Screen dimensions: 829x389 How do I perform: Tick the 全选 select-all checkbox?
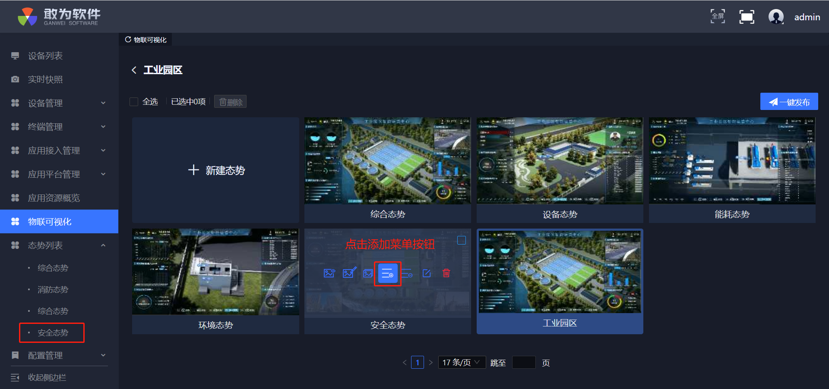[x=134, y=102]
